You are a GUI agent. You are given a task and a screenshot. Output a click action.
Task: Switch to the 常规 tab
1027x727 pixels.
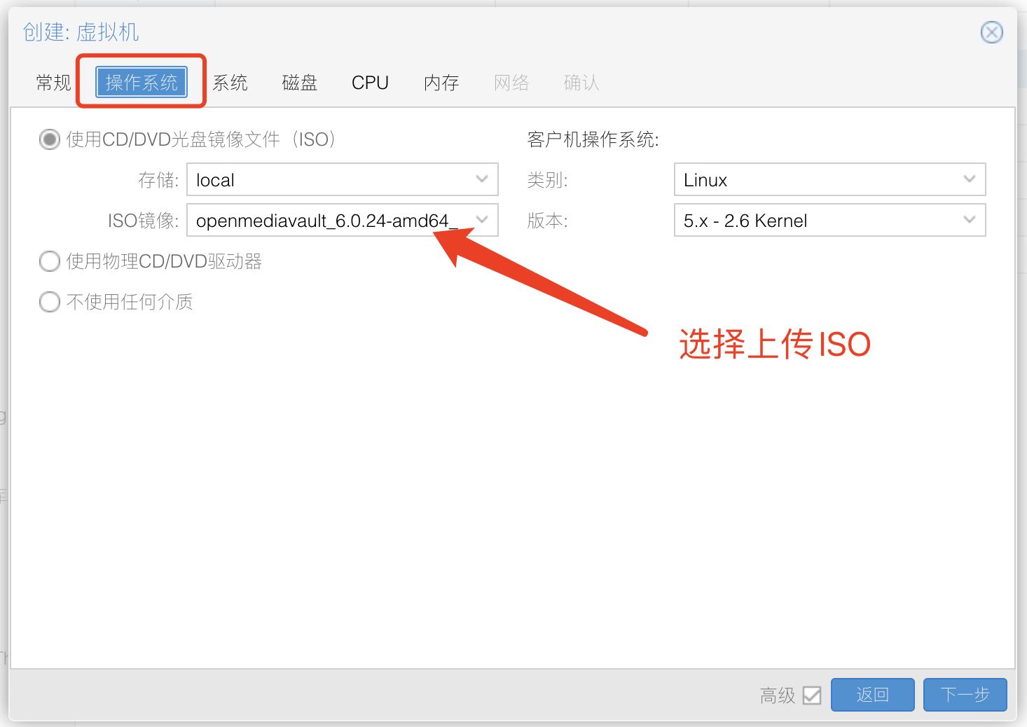click(x=54, y=83)
